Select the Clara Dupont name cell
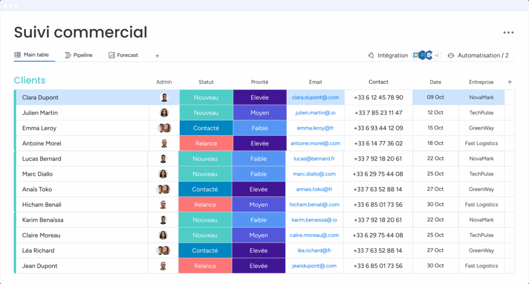The width and height of the screenshot is (529, 284). coord(83,98)
